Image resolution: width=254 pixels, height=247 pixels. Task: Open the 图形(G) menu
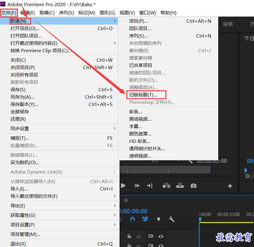[x=107, y=13]
